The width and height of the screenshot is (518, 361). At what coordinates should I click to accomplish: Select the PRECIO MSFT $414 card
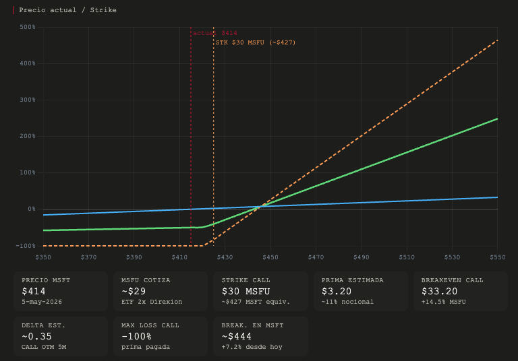coord(61,291)
